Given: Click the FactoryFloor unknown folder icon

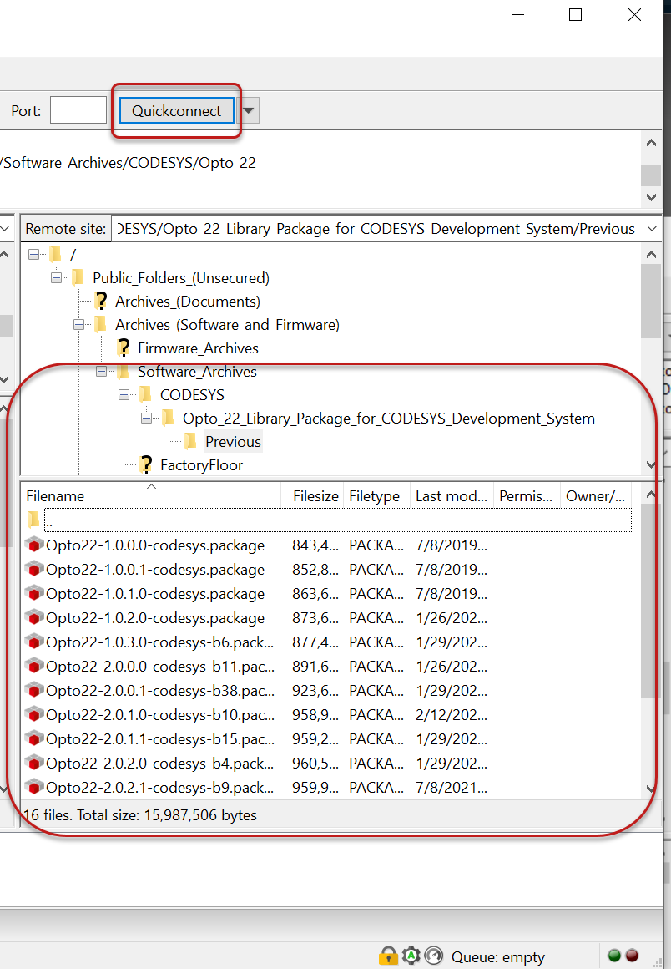Looking at the screenshot, I should pos(146,465).
